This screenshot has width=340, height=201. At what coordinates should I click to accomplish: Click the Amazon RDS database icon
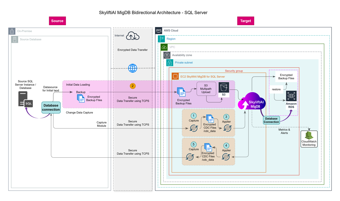(291, 96)
